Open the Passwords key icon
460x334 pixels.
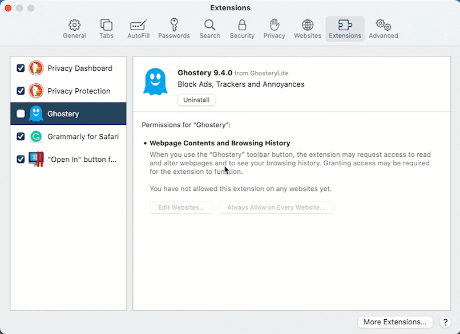click(x=174, y=25)
